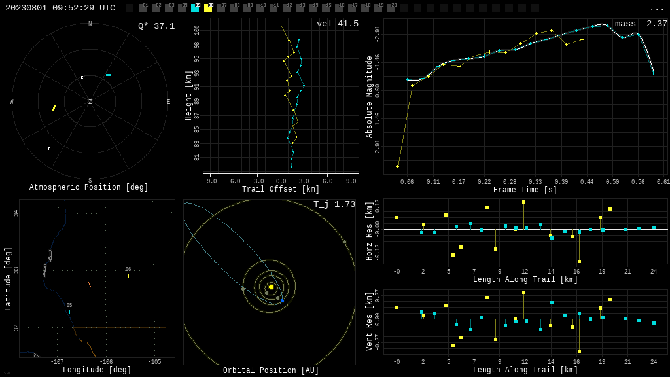670x377 pixels.
Task: Click the W compass label
Action: pyautogui.click(x=12, y=101)
